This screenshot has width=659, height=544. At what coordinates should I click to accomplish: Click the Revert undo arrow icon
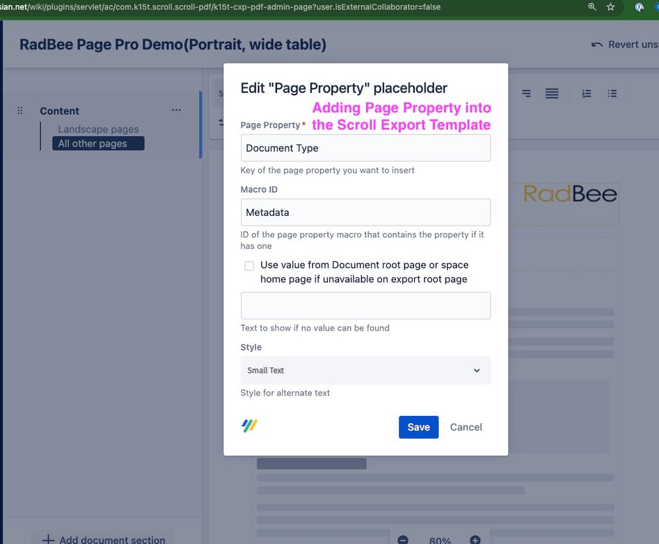597,45
